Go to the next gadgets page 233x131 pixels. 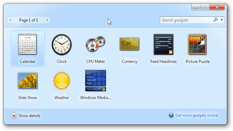click(47, 20)
